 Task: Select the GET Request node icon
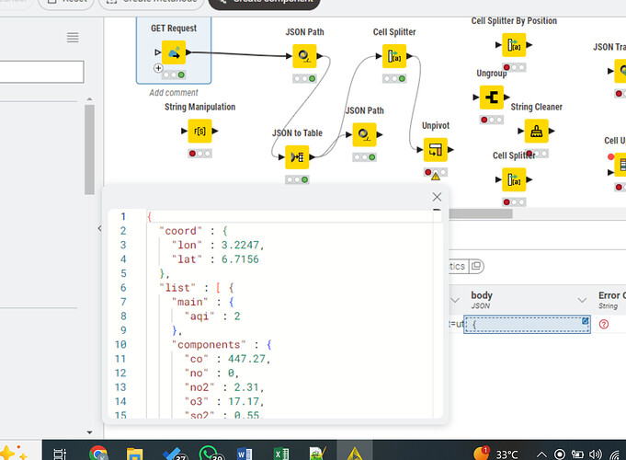click(x=174, y=52)
